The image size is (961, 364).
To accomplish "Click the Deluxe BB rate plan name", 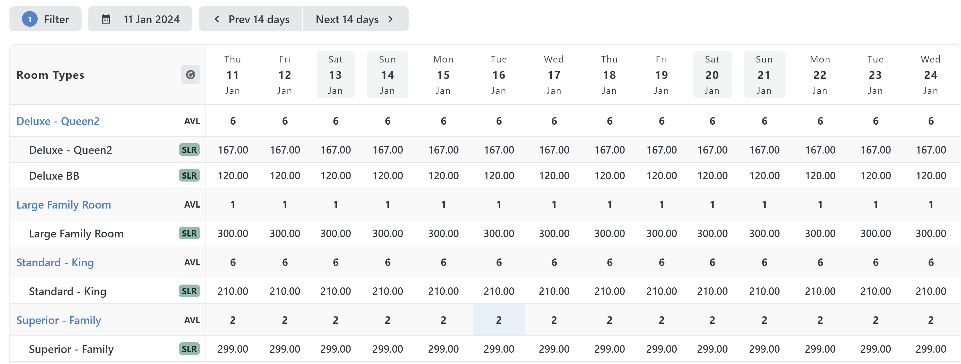I will point(54,176).
